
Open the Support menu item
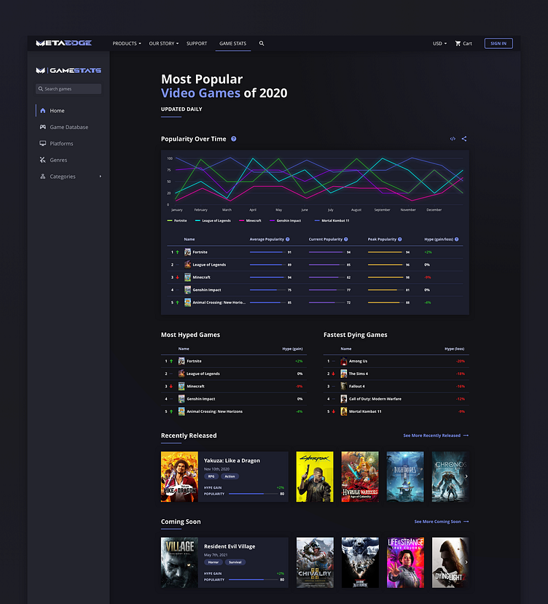point(197,44)
